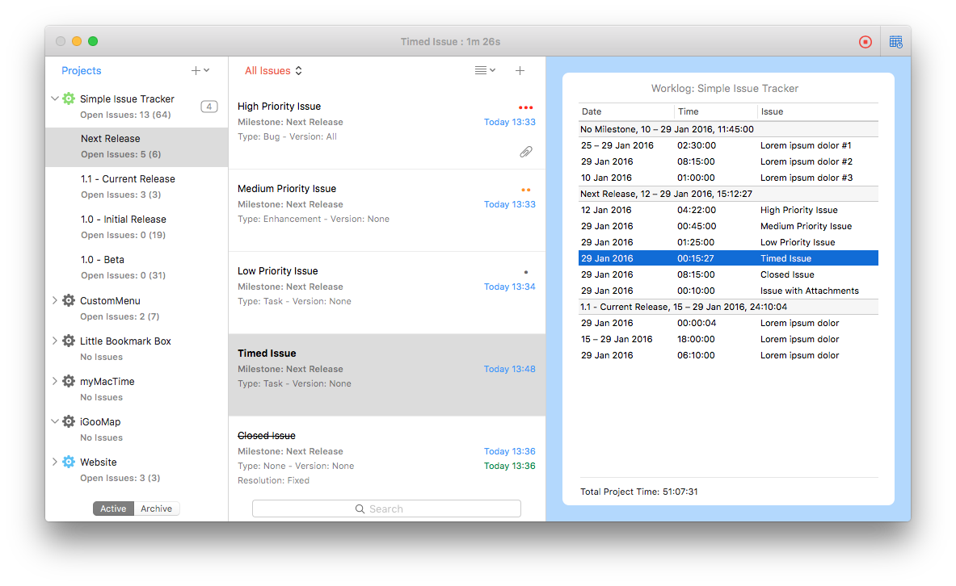
Task: Click the myMacTime gear icon
Action: (69, 381)
